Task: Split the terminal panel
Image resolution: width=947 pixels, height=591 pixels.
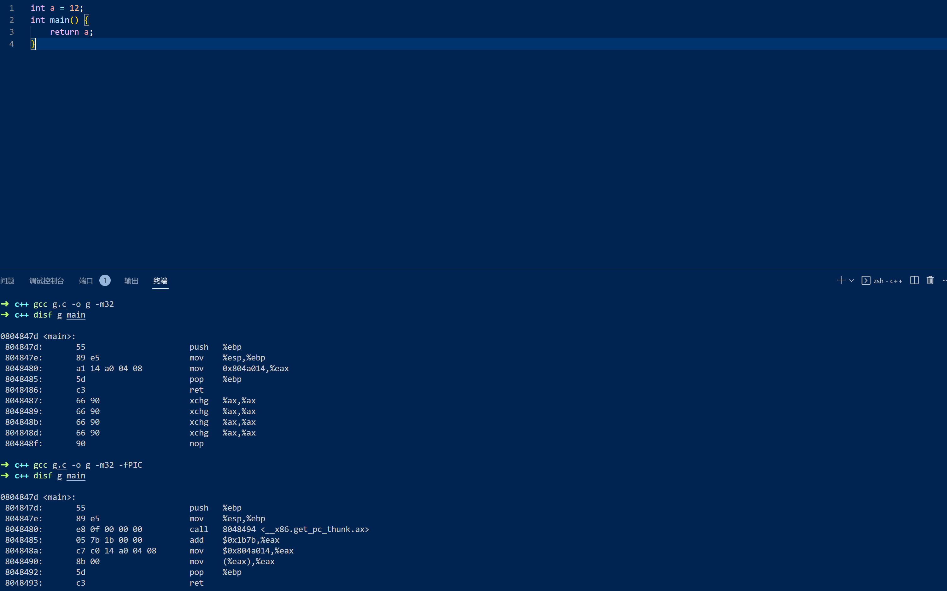Action: click(914, 280)
